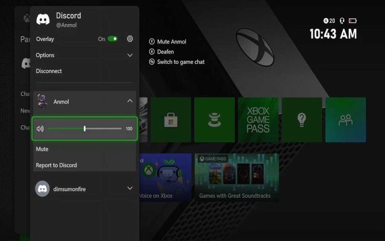The image size is (385, 241).
Task: Click the speaker volume icon
Action: (x=40, y=128)
